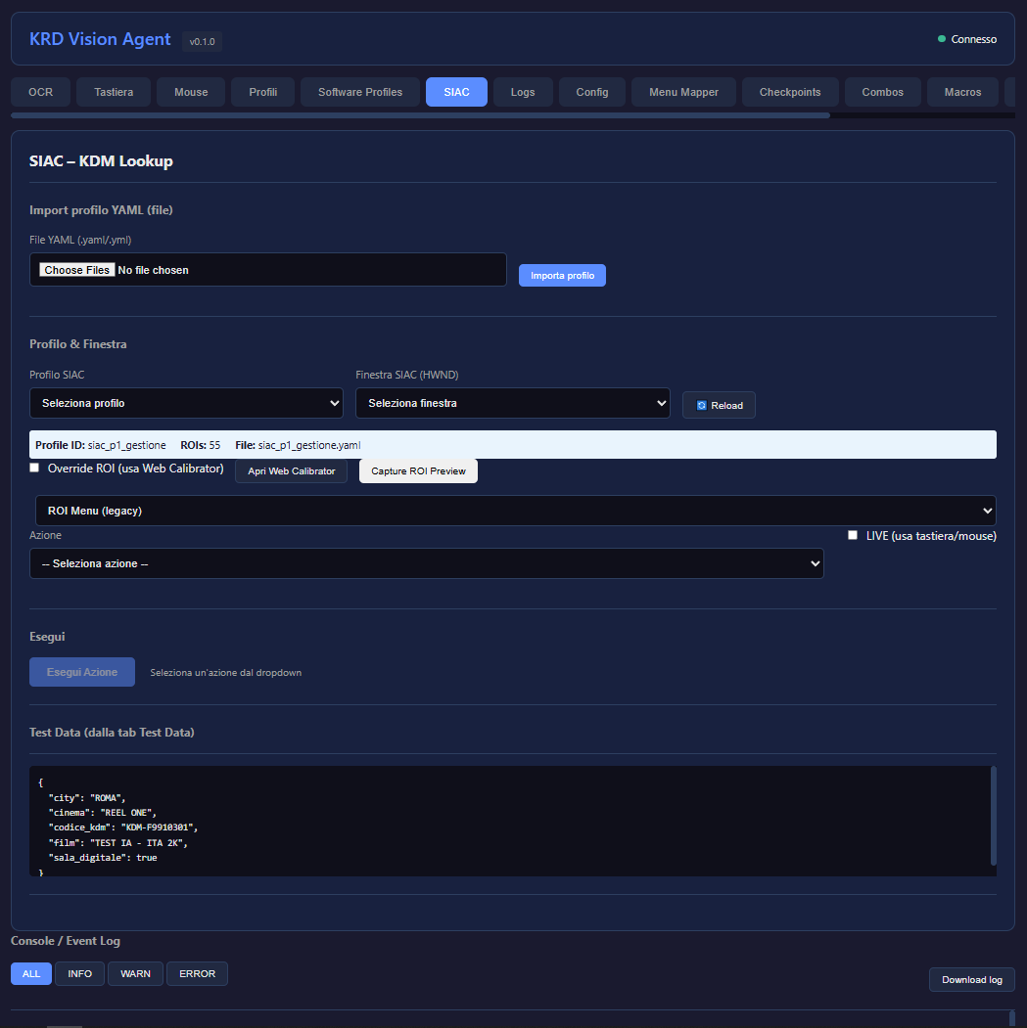This screenshot has width=1027, height=1028.
Task: Open Apri Web Calibrator
Action: point(292,470)
